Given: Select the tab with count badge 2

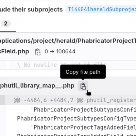Looking at the screenshot, I should click(x=6, y=23).
